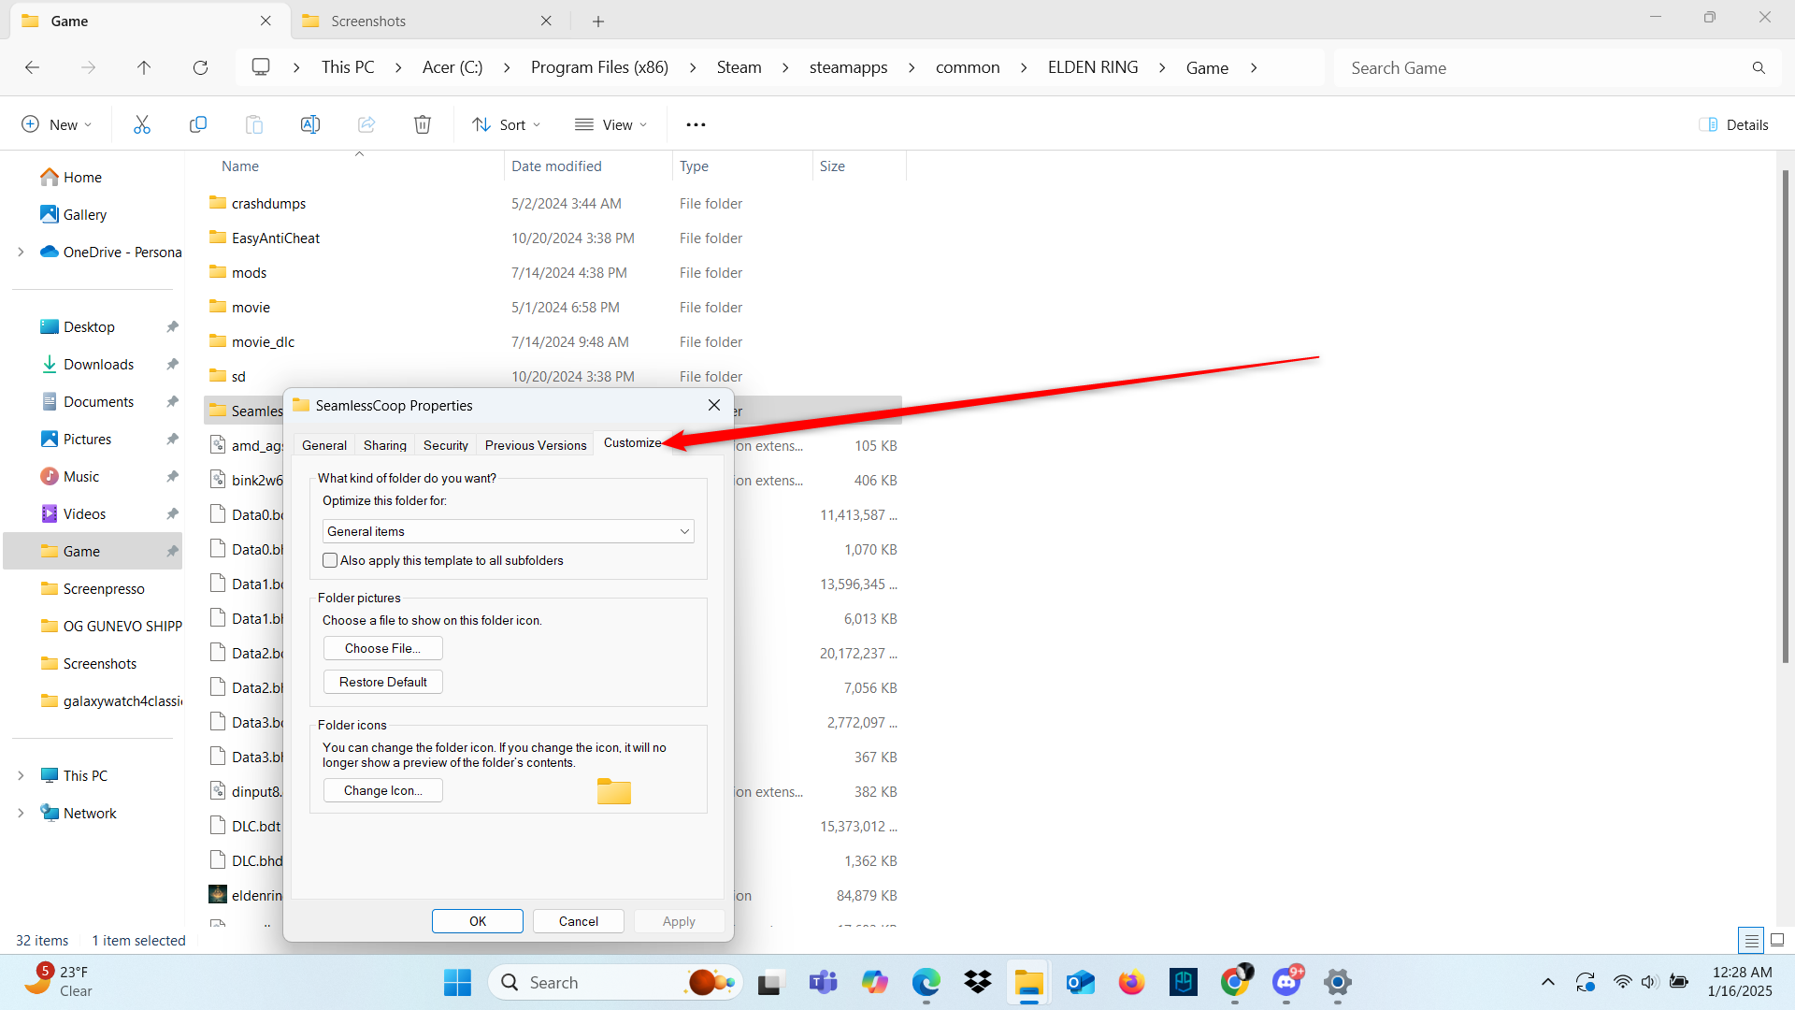
Task: Expand OneDrive - Personal node
Action: coord(21,252)
